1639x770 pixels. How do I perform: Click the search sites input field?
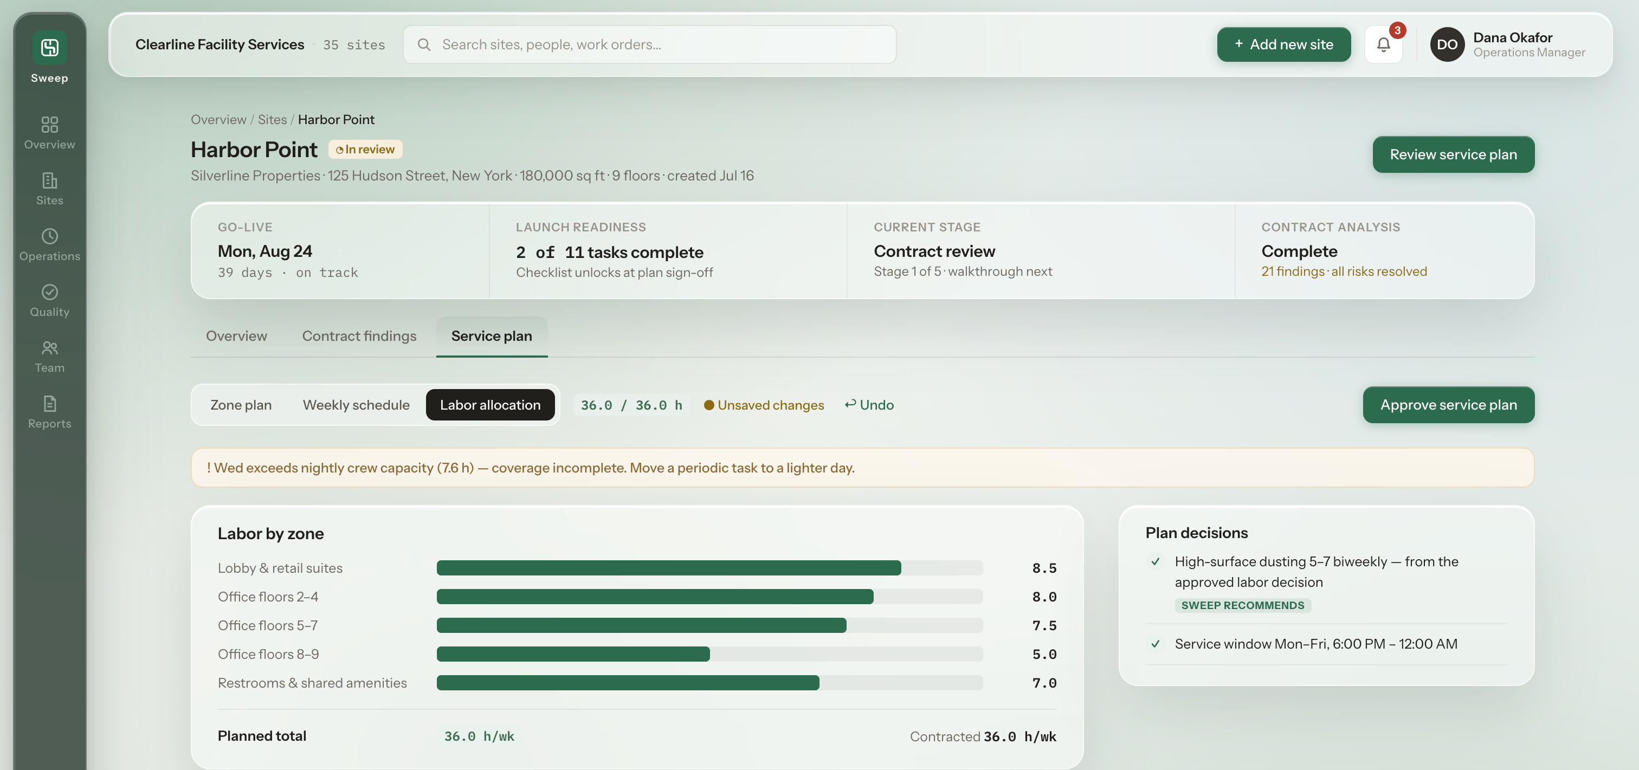coord(650,44)
